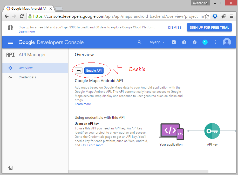Dismiss the free trial banner
This screenshot has width=238, height=175.
coord(175,28)
